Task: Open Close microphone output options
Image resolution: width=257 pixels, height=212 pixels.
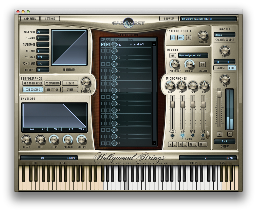Action: (x=175, y=145)
